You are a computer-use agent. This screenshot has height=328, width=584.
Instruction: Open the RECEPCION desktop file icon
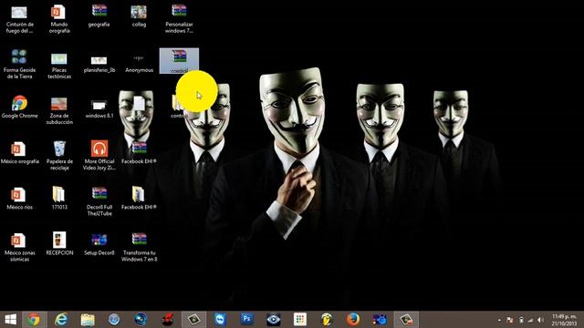(x=59, y=244)
